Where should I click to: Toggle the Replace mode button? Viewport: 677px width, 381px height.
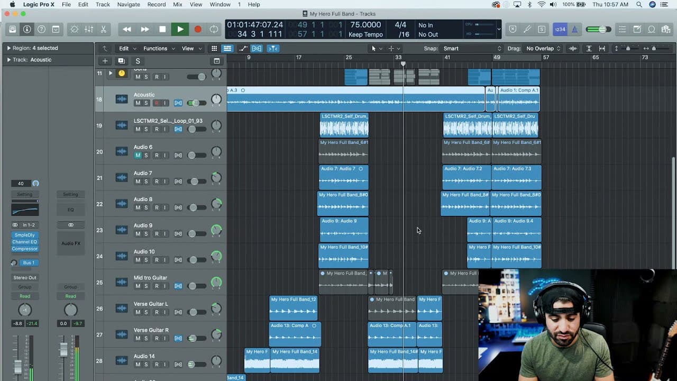pos(513,30)
